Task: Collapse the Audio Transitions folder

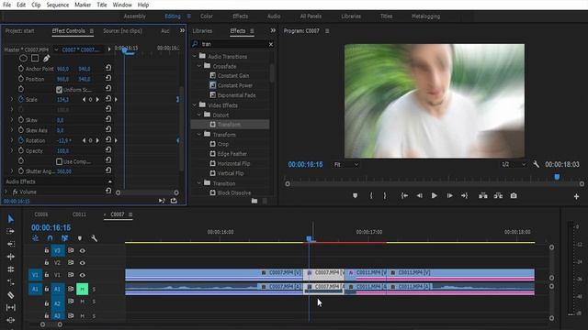Action: 194,56
